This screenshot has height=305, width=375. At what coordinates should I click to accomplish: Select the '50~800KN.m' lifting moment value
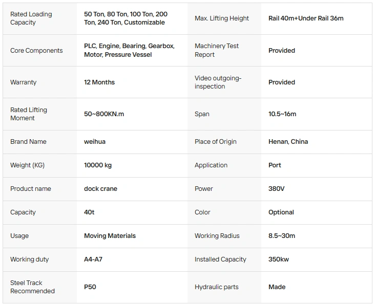coord(104,114)
